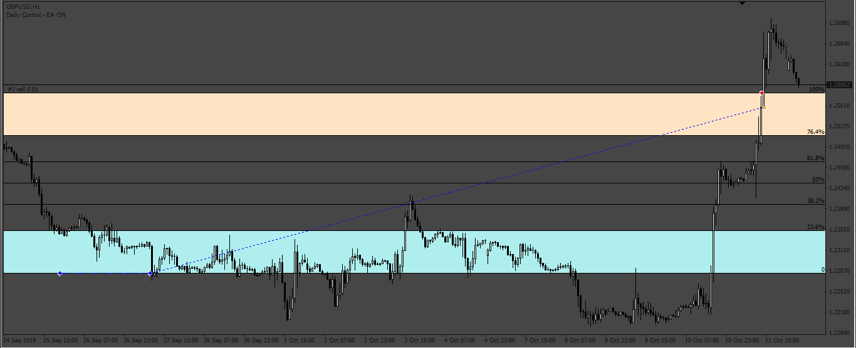The width and height of the screenshot is (856, 348).
Task: Click the 7 Oct 15:00 time label
Action: [x=540, y=340]
